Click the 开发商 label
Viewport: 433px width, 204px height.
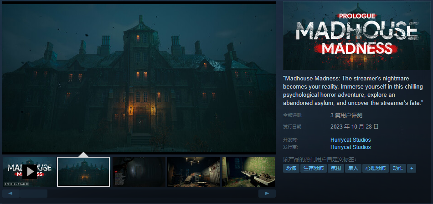tap(290, 140)
